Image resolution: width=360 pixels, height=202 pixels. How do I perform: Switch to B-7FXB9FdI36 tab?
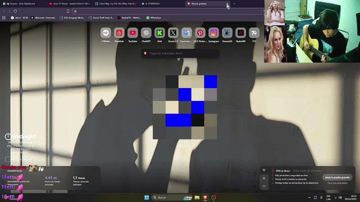click(x=162, y=4)
